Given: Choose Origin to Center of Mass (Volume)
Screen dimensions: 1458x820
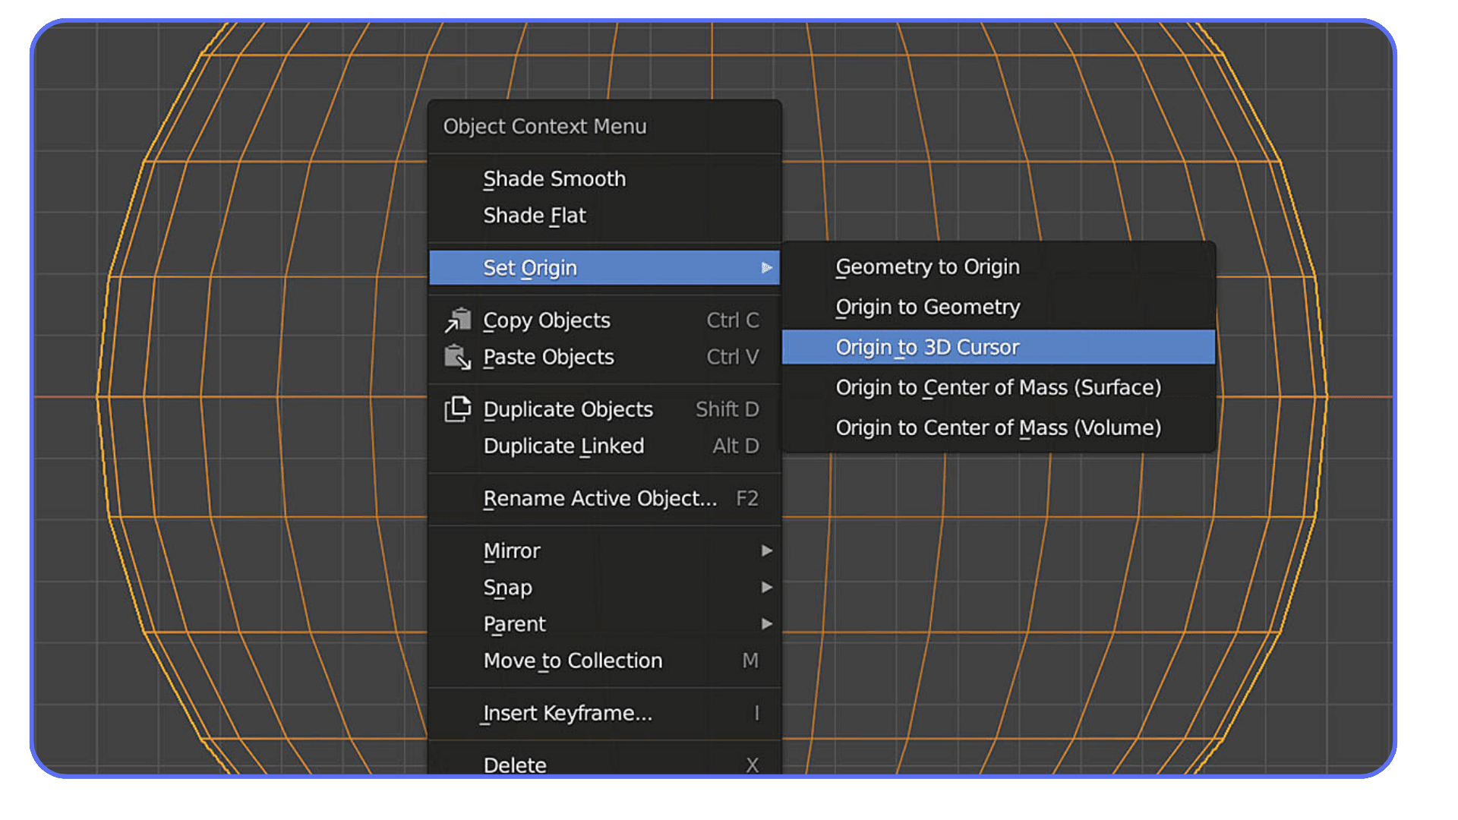Looking at the screenshot, I should (999, 427).
